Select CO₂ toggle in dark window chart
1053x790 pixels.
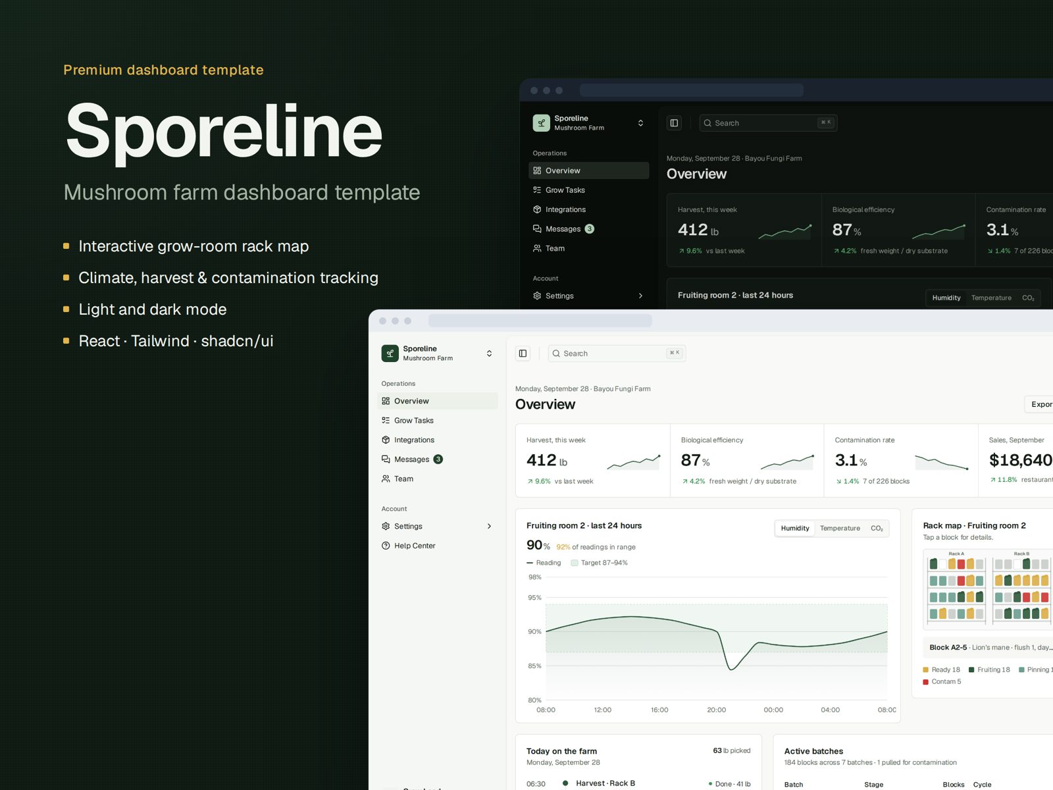tap(1028, 298)
